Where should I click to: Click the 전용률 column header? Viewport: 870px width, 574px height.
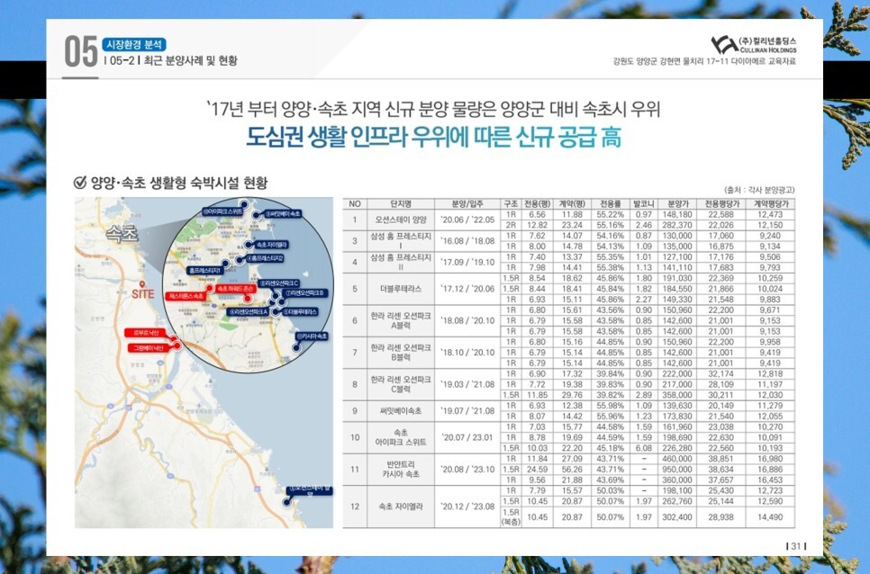(611, 204)
